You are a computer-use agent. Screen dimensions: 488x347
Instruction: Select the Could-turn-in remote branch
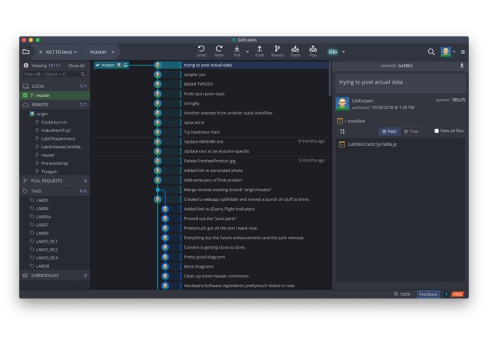click(54, 122)
